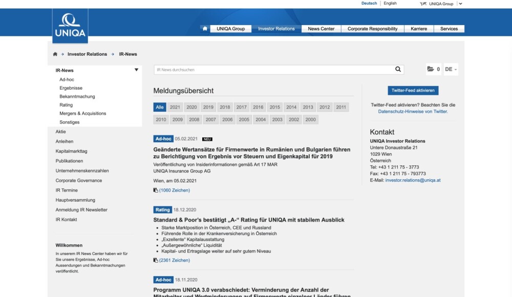This screenshot has width=512, height=297.
Task: Select the Alle year filter
Action: [160, 107]
